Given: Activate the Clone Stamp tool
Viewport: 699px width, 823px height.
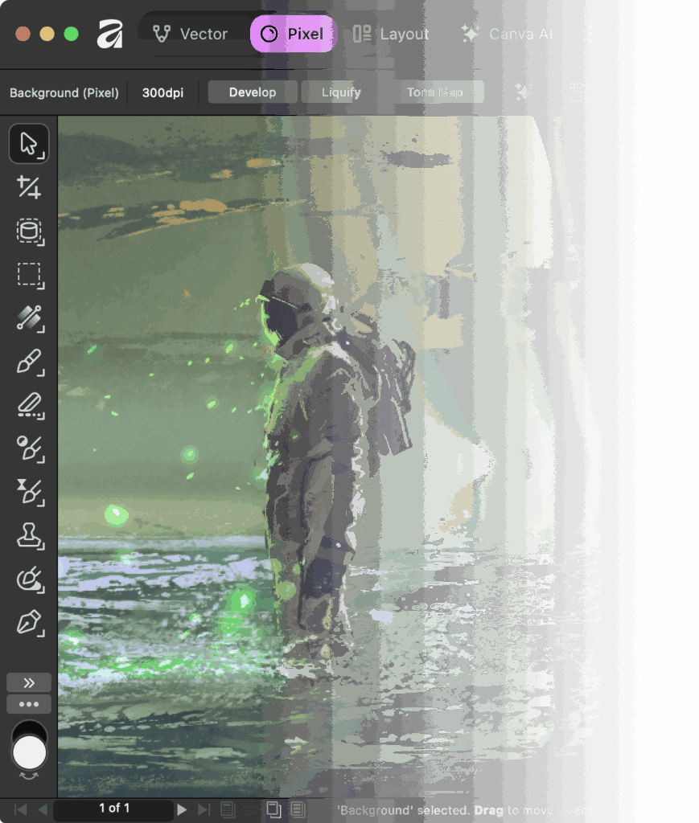Looking at the screenshot, I should [x=29, y=535].
